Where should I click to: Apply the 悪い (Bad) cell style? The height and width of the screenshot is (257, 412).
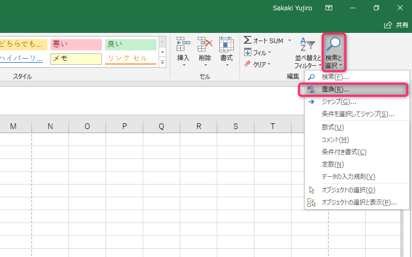point(76,44)
